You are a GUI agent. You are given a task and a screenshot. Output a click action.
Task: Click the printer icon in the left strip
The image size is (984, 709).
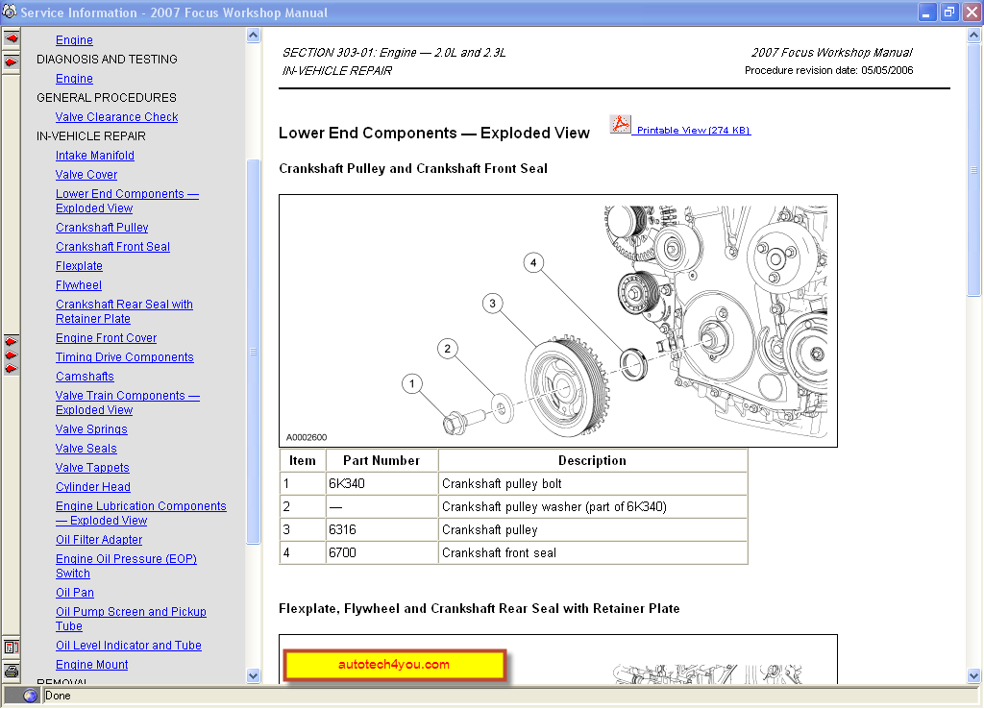point(12,672)
